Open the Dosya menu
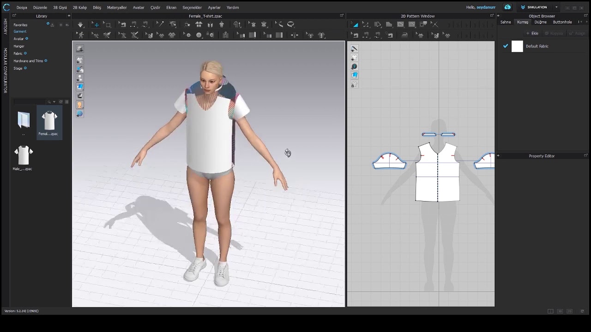Image resolution: width=591 pixels, height=332 pixels. 22,7
